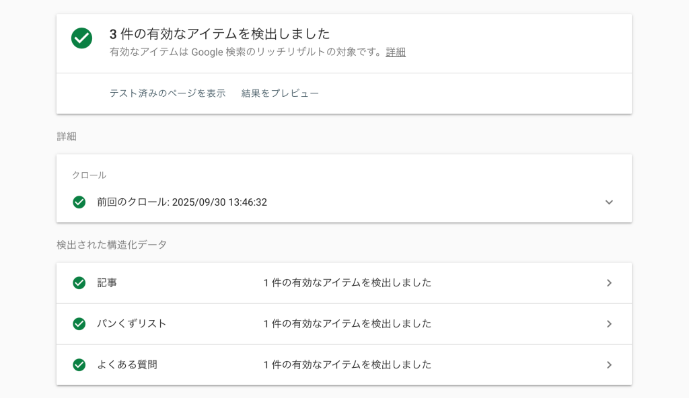Open 記事 details using its right chevron
The width and height of the screenshot is (689, 398).
click(609, 283)
